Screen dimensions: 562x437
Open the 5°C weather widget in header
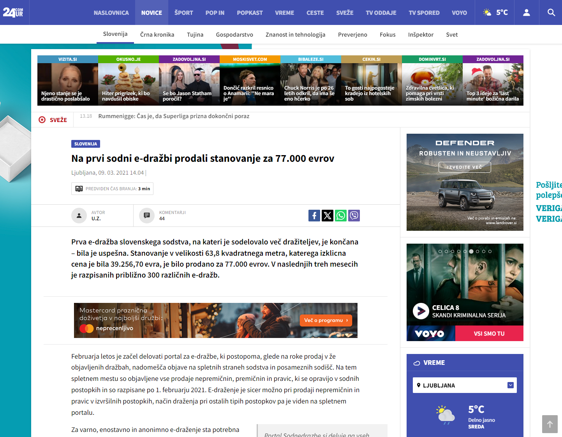point(495,12)
